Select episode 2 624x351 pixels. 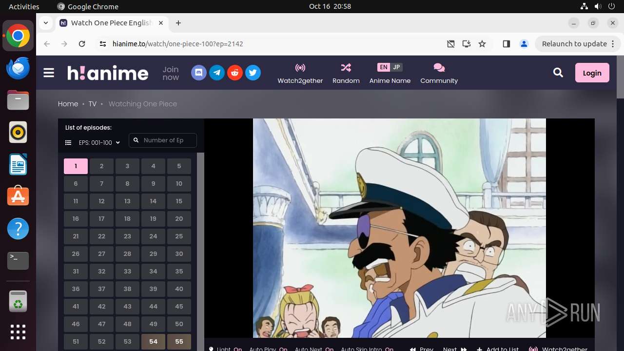point(101,166)
